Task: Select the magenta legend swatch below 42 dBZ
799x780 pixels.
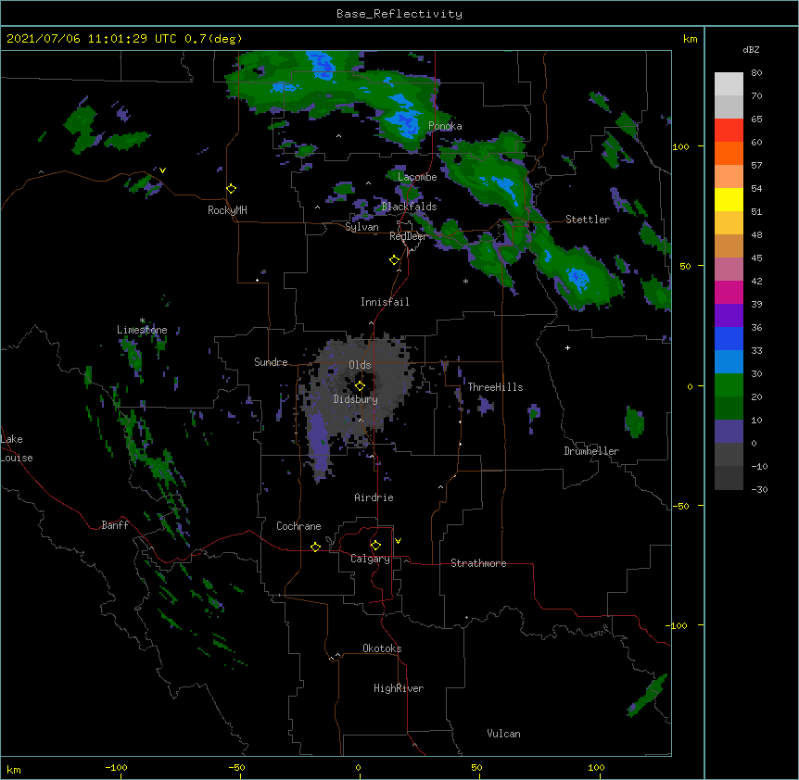Action: click(729, 292)
